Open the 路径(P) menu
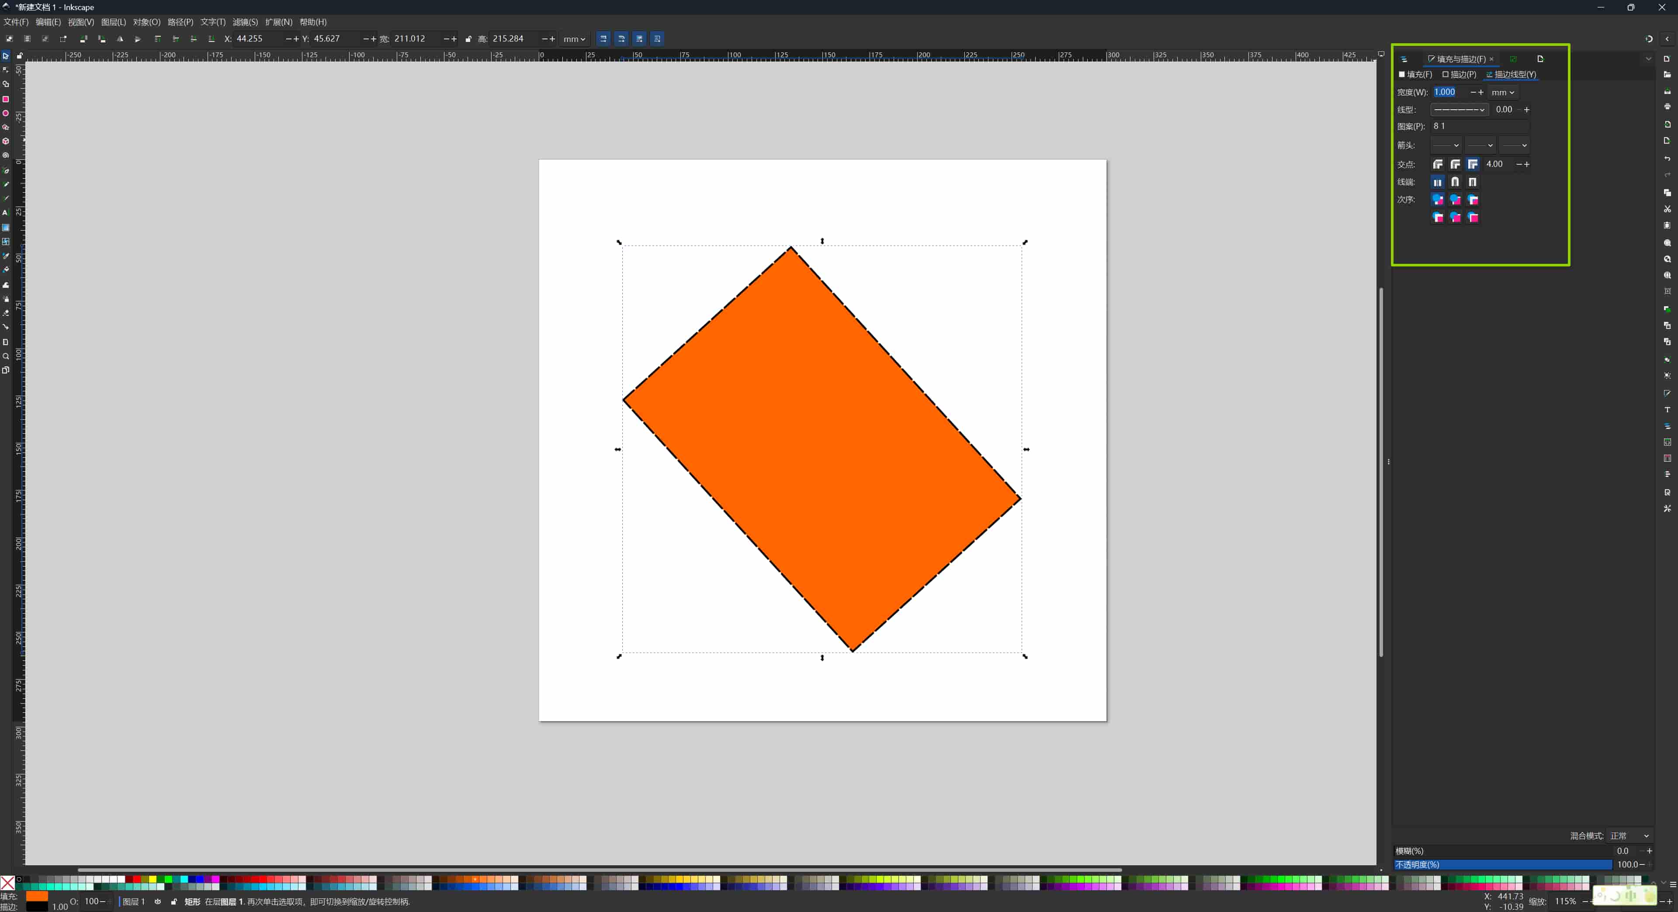Screen dimensions: 1678x912 pos(181,21)
